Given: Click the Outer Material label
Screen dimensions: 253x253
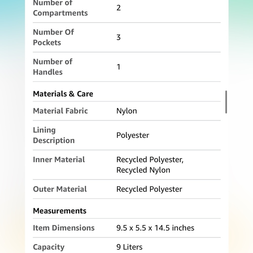Looking at the screenshot, I should click(60, 189).
